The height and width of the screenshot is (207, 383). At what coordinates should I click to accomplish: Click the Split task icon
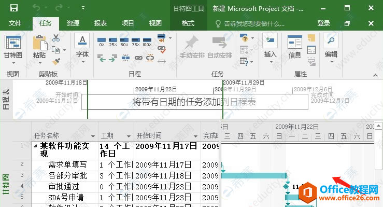tap(125, 58)
